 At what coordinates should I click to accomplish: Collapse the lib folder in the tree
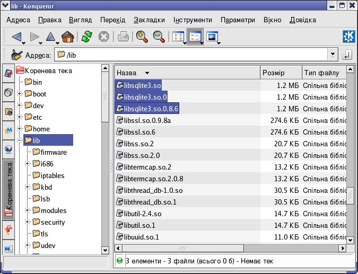20,140
